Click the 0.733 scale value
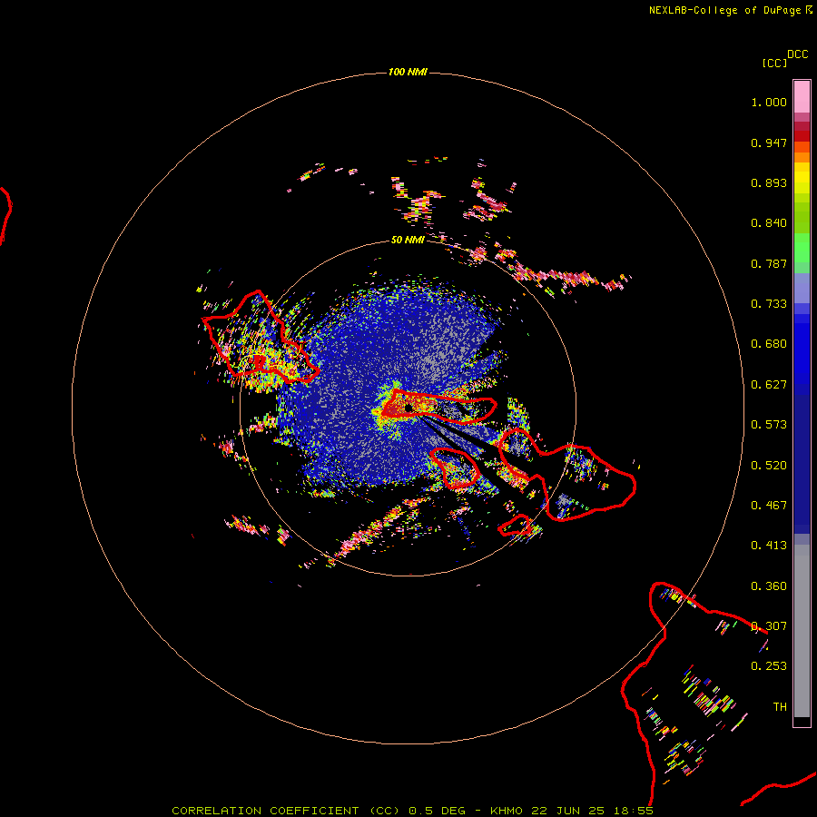The height and width of the screenshot is (817, 817). click(769, 304)
